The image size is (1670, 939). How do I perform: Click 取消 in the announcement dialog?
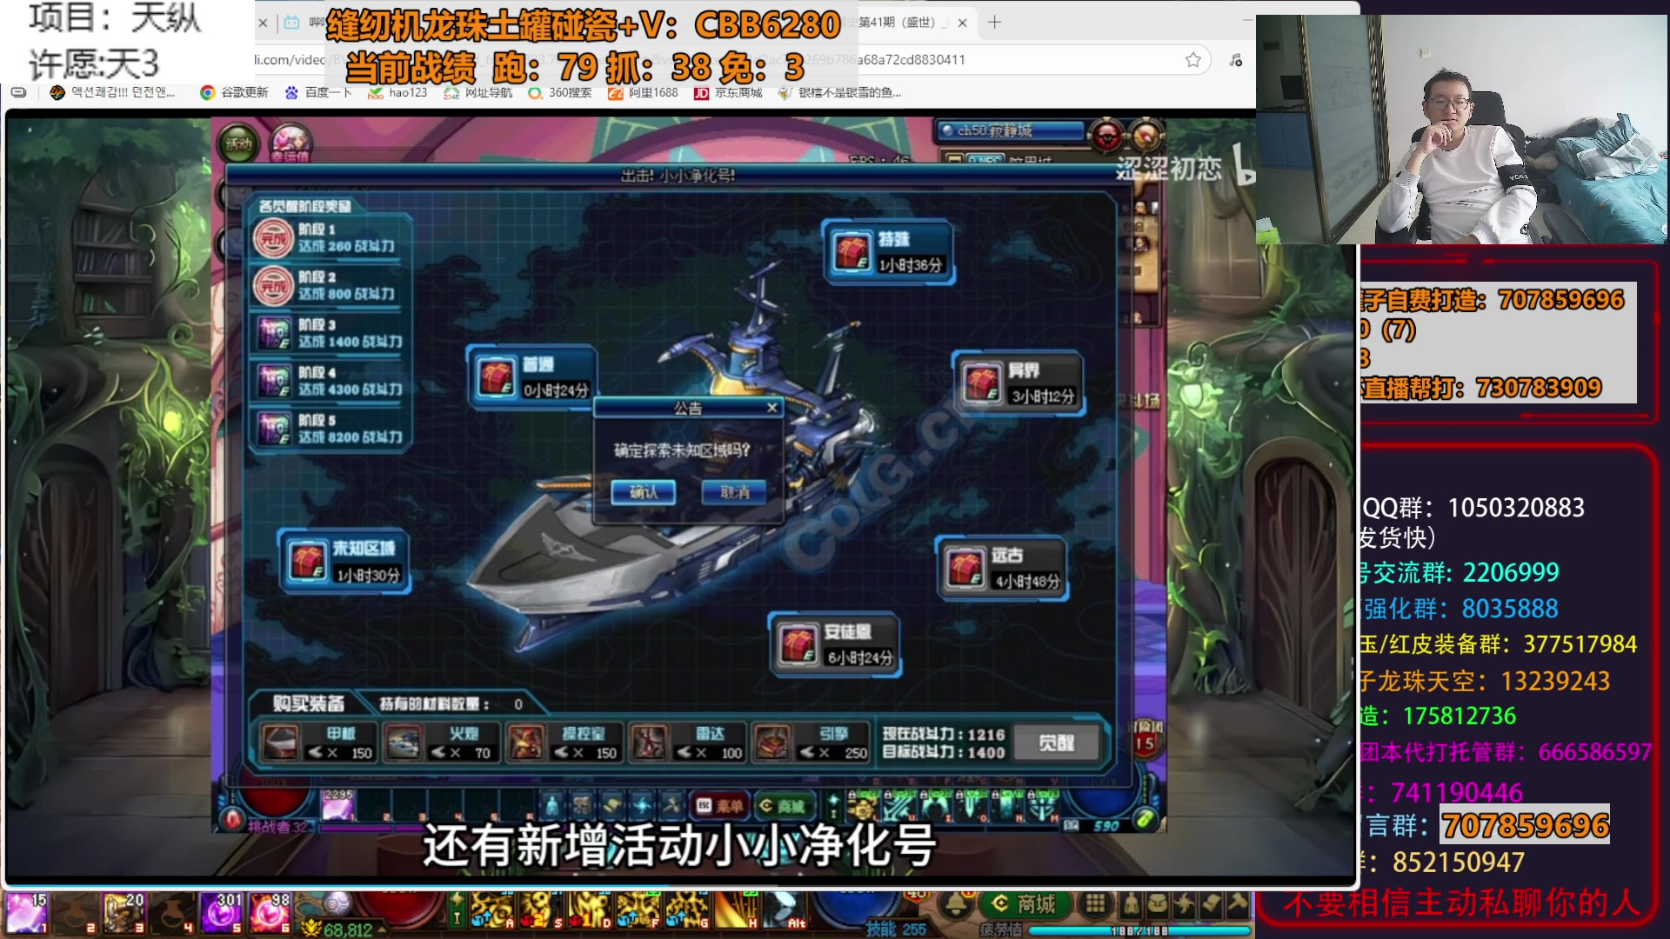pyautogui.click(x=734, y=492)
